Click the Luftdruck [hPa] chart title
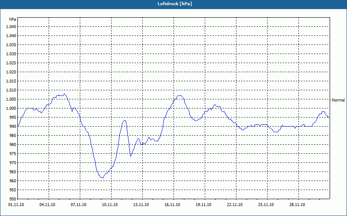 [x=175, y=4]
